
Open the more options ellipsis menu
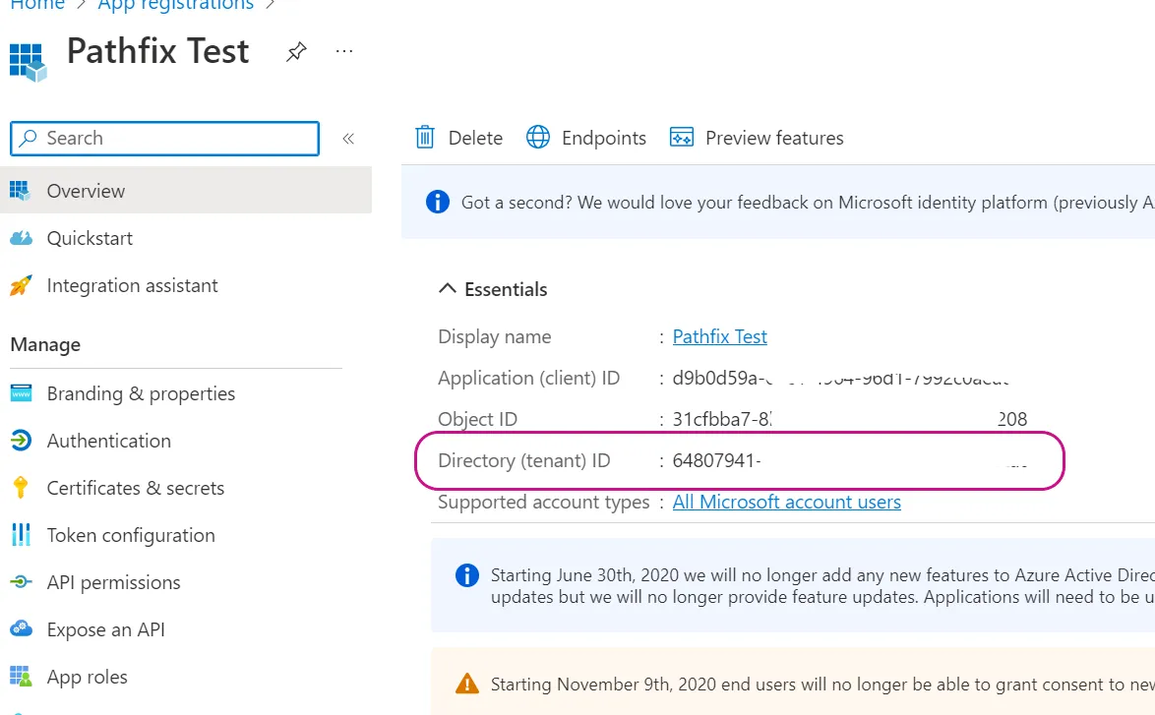[x=344, y=51]
